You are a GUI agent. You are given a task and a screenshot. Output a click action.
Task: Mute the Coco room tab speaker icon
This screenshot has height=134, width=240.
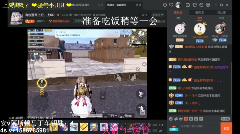(x=99, y=5)
